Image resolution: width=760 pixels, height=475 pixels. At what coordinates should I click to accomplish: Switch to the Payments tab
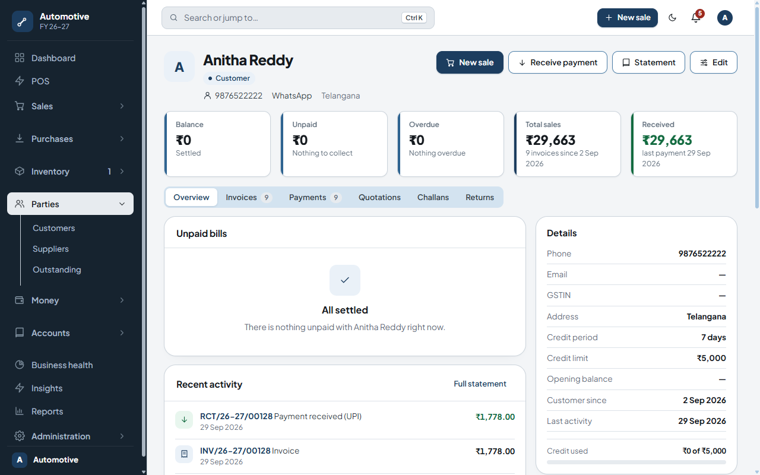(x=315, y=197)
